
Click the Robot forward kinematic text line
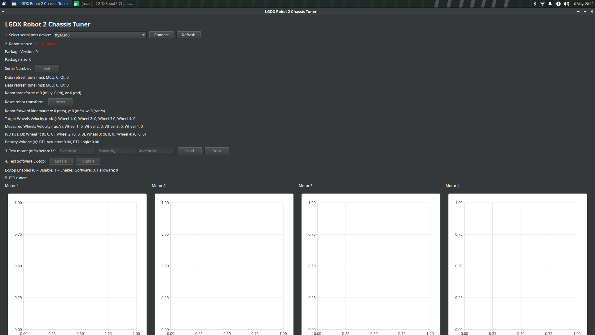pos(55,111)
